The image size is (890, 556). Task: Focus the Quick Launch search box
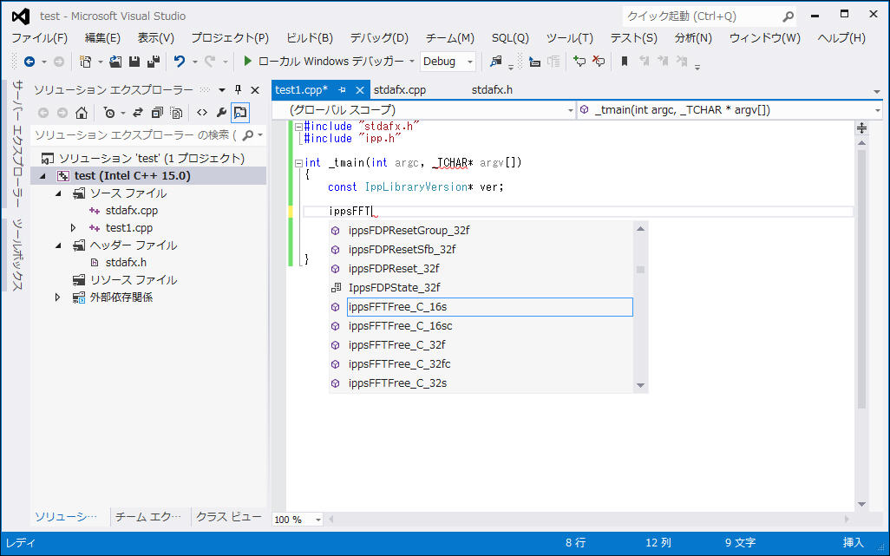coord(710,16)
